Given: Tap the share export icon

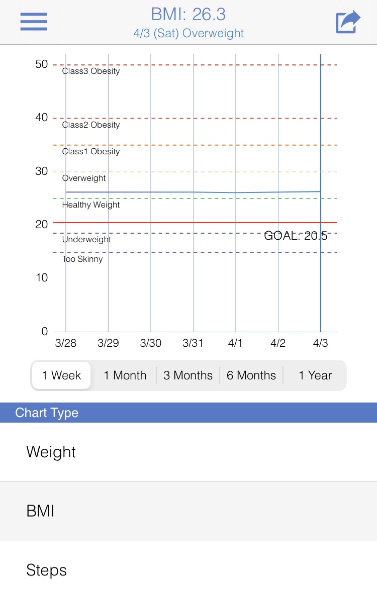Looking at the screenshot, I should pos(348,22).
